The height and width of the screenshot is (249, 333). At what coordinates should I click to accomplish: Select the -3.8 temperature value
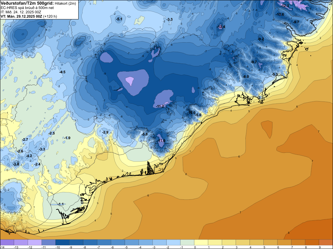(16, 164)
